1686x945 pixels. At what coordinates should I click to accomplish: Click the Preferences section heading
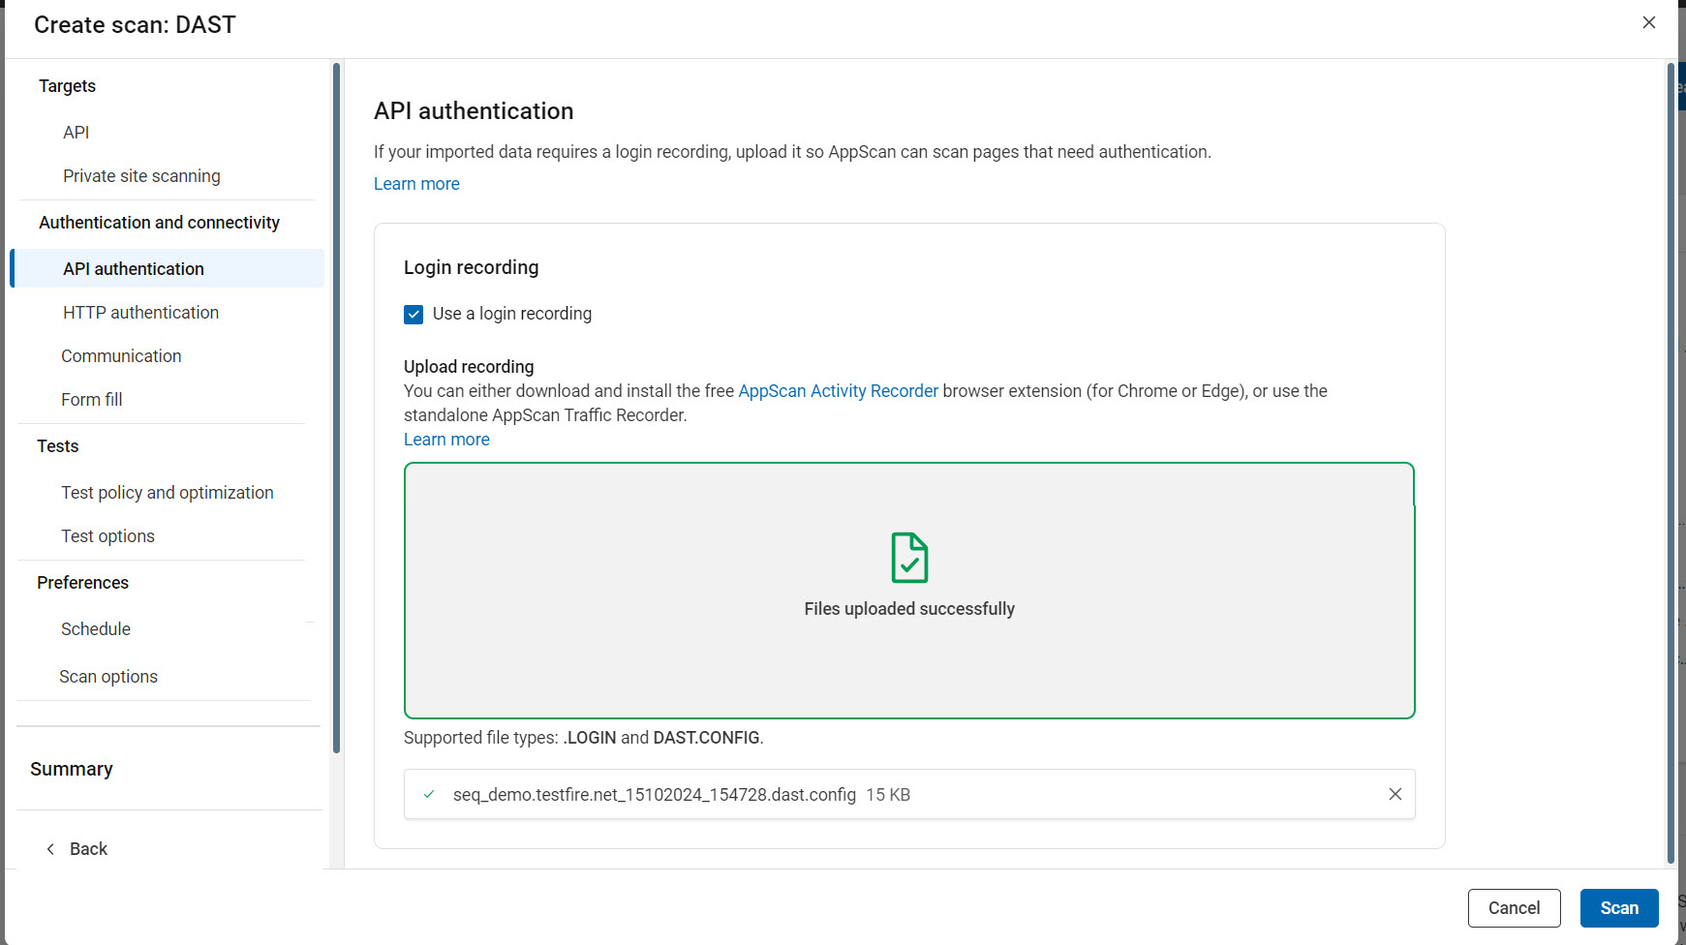click(x=82, y=583)
